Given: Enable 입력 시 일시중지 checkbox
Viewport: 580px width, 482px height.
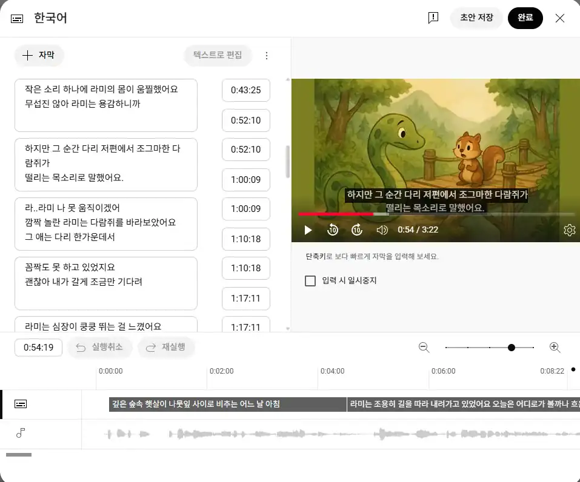Looking at the screenshot, I should click(310, 281).
